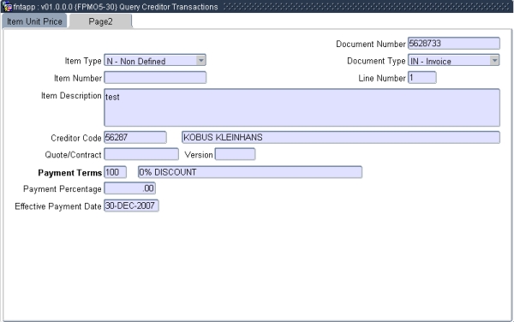
Task: Select the Creditor Code field 56287
Action: pyautogui.click(x=135, y=137)
